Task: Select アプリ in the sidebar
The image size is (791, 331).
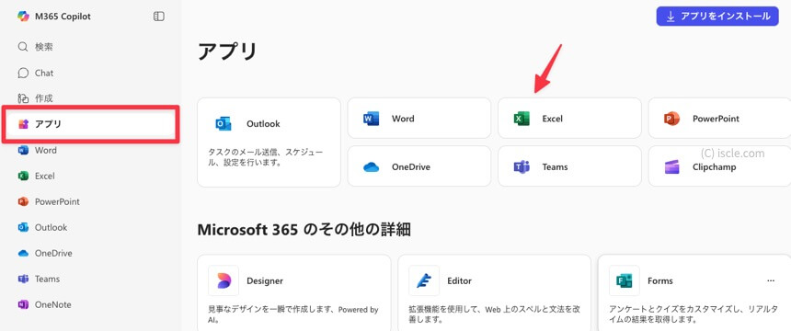Action: coord(91,124)
